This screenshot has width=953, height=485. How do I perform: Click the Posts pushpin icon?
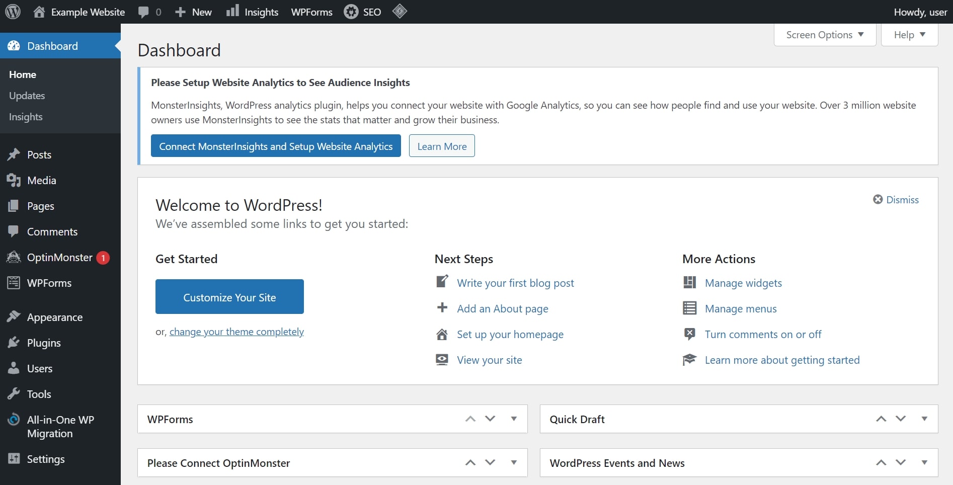click(x=14, y=154)
